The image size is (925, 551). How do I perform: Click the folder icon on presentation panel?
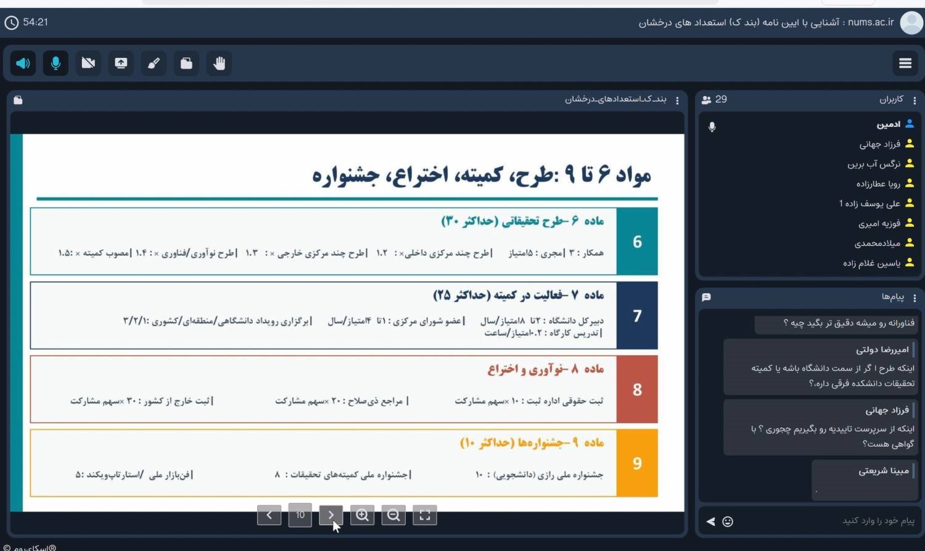click(18, 100)
